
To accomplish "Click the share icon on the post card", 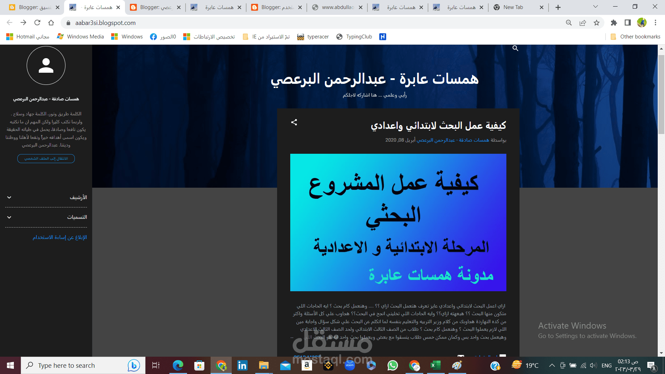I will point(294,122).
